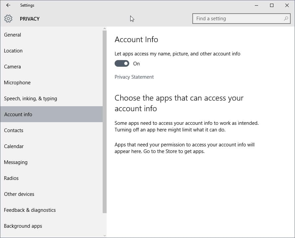Select General in the privacy sidebar
Viewport: 295px width, 238px height.
coord(13,35)
